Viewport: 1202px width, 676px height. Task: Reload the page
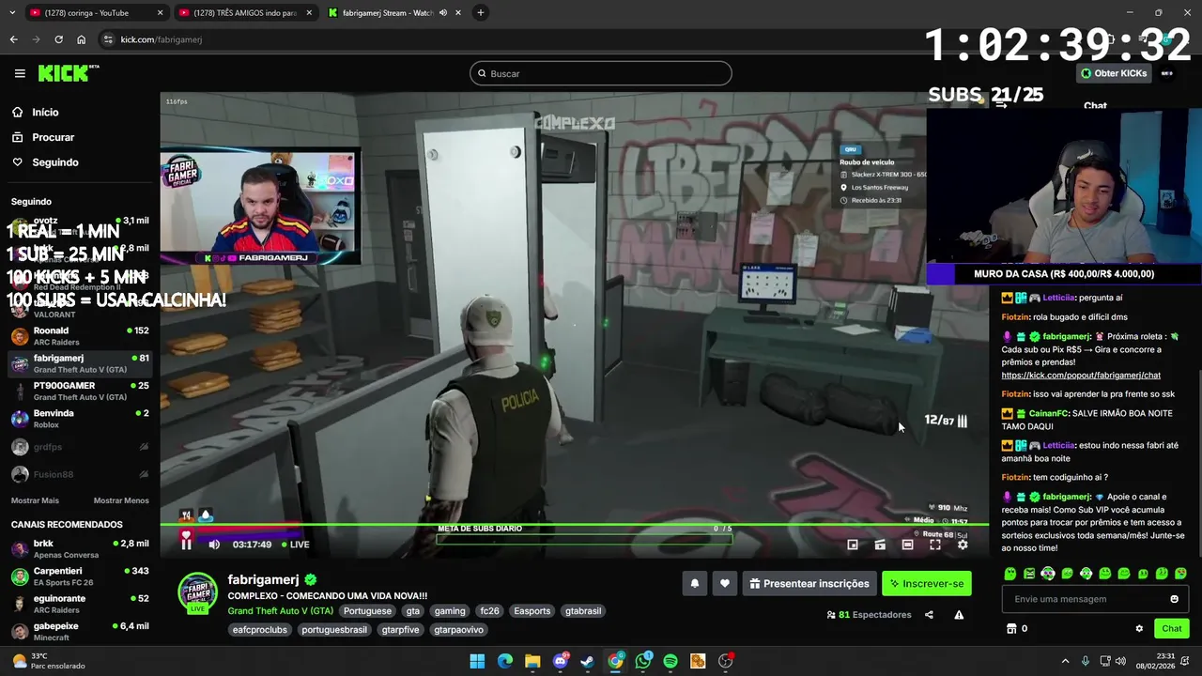[58, 39]
